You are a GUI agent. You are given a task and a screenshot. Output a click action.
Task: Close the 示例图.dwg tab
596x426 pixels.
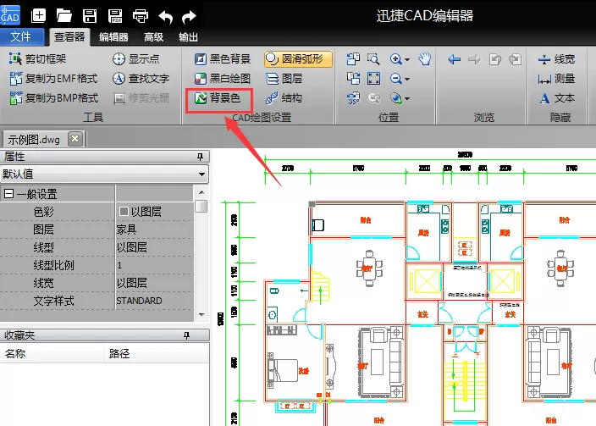click(75, 139)
